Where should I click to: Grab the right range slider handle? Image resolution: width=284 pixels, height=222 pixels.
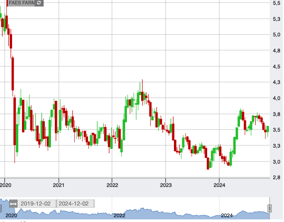click(269, 209)
